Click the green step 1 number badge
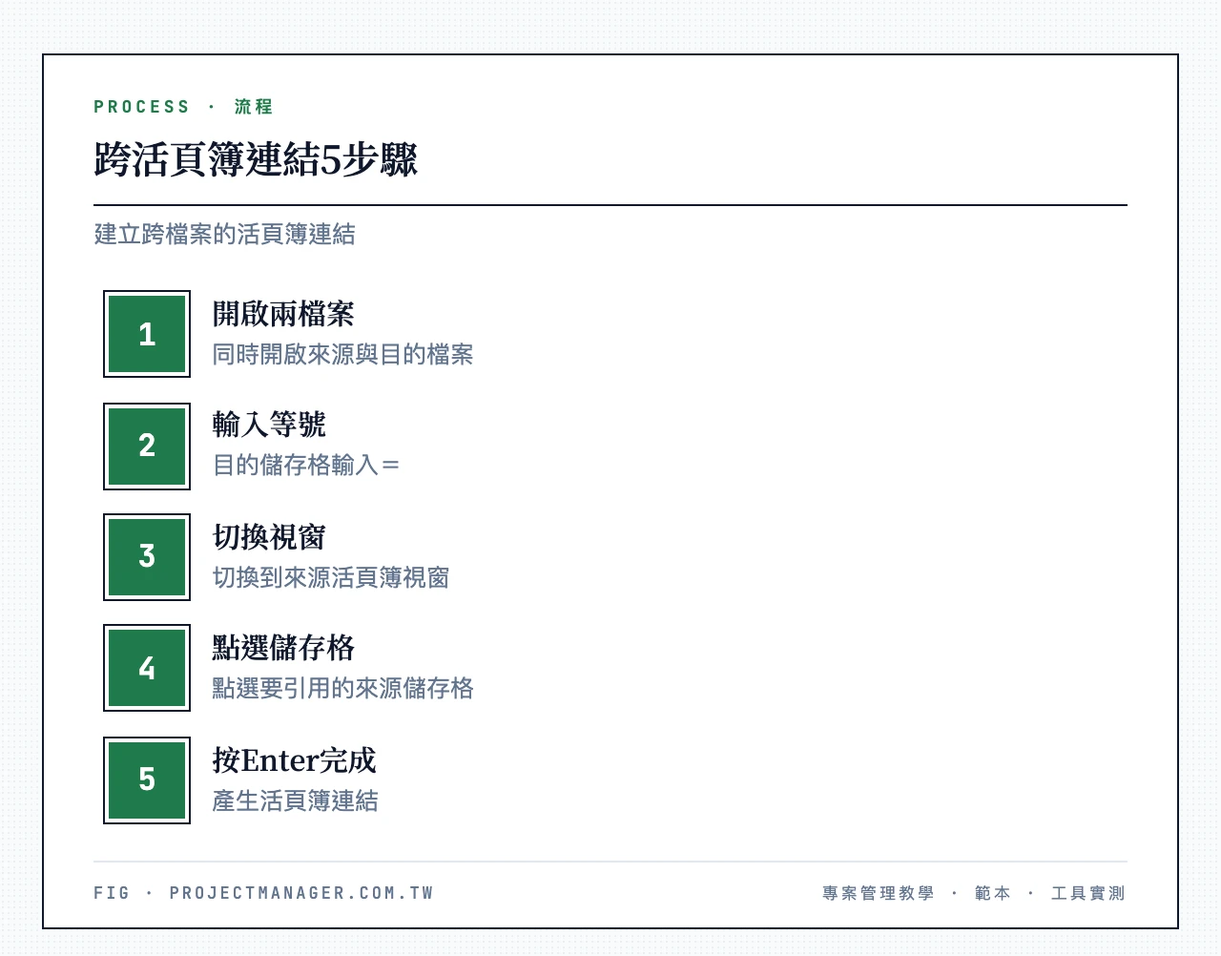Viewport: 1221px width, 956px height. coord(147,334)
